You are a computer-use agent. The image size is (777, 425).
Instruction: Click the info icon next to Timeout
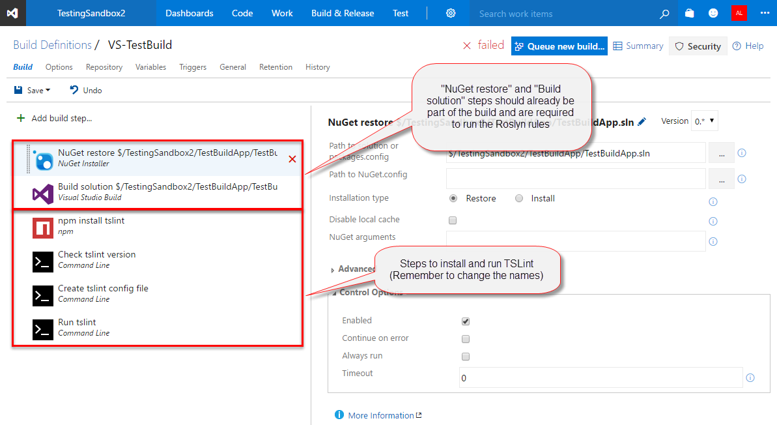coord(750,378)
